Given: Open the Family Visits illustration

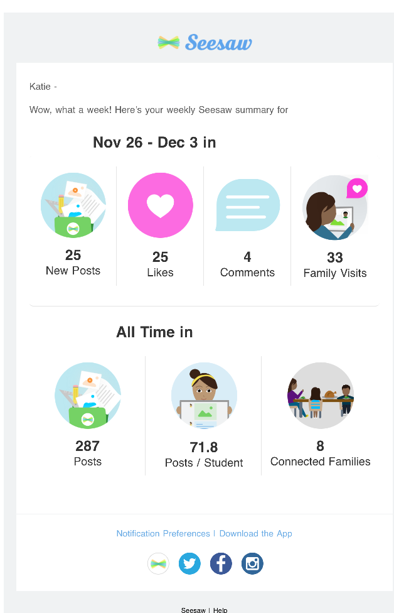Looking at the screenshot, I should (x=335, y=207).
